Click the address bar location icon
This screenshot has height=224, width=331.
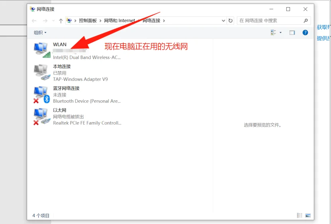coord(69,20)
